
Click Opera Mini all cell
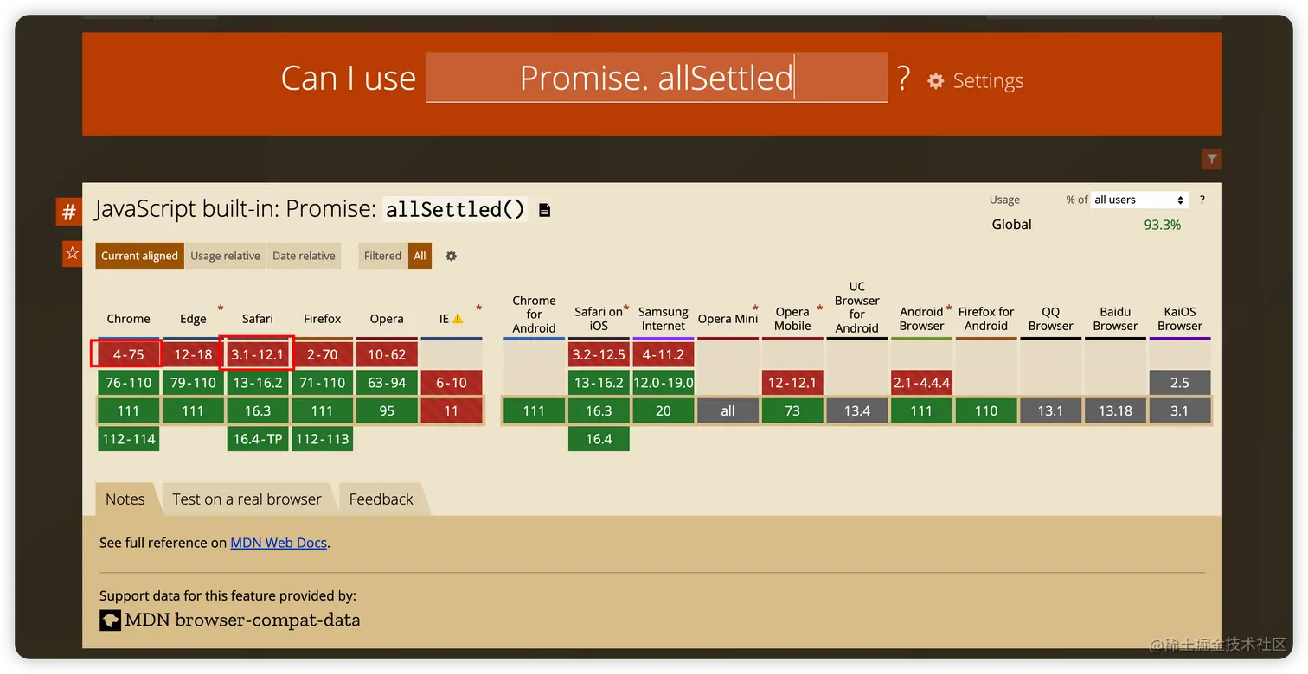pos(728,411)
